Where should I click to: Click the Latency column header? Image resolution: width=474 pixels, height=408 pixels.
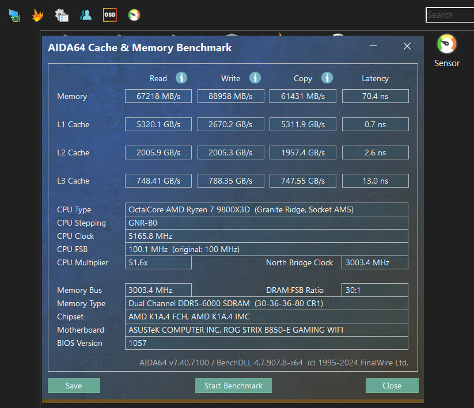coord(375,78)
